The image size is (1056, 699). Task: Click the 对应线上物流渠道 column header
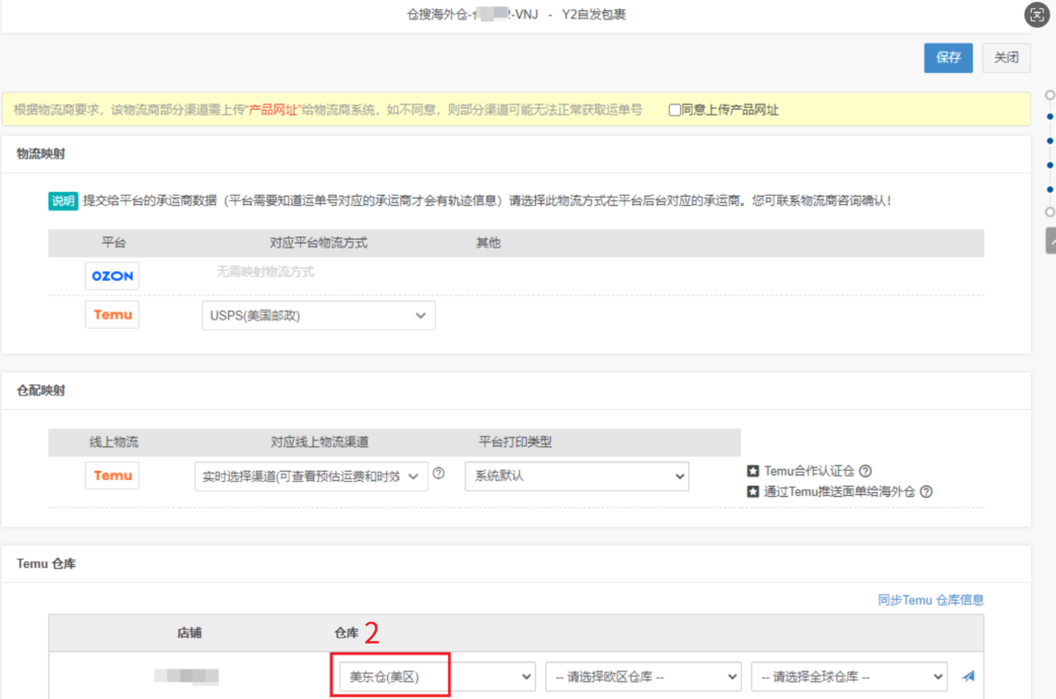(x=320, y=441)
